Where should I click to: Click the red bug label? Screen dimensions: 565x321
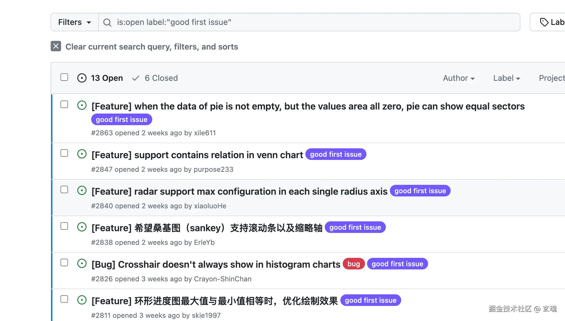pyautogui.click(x=353, y=264)
